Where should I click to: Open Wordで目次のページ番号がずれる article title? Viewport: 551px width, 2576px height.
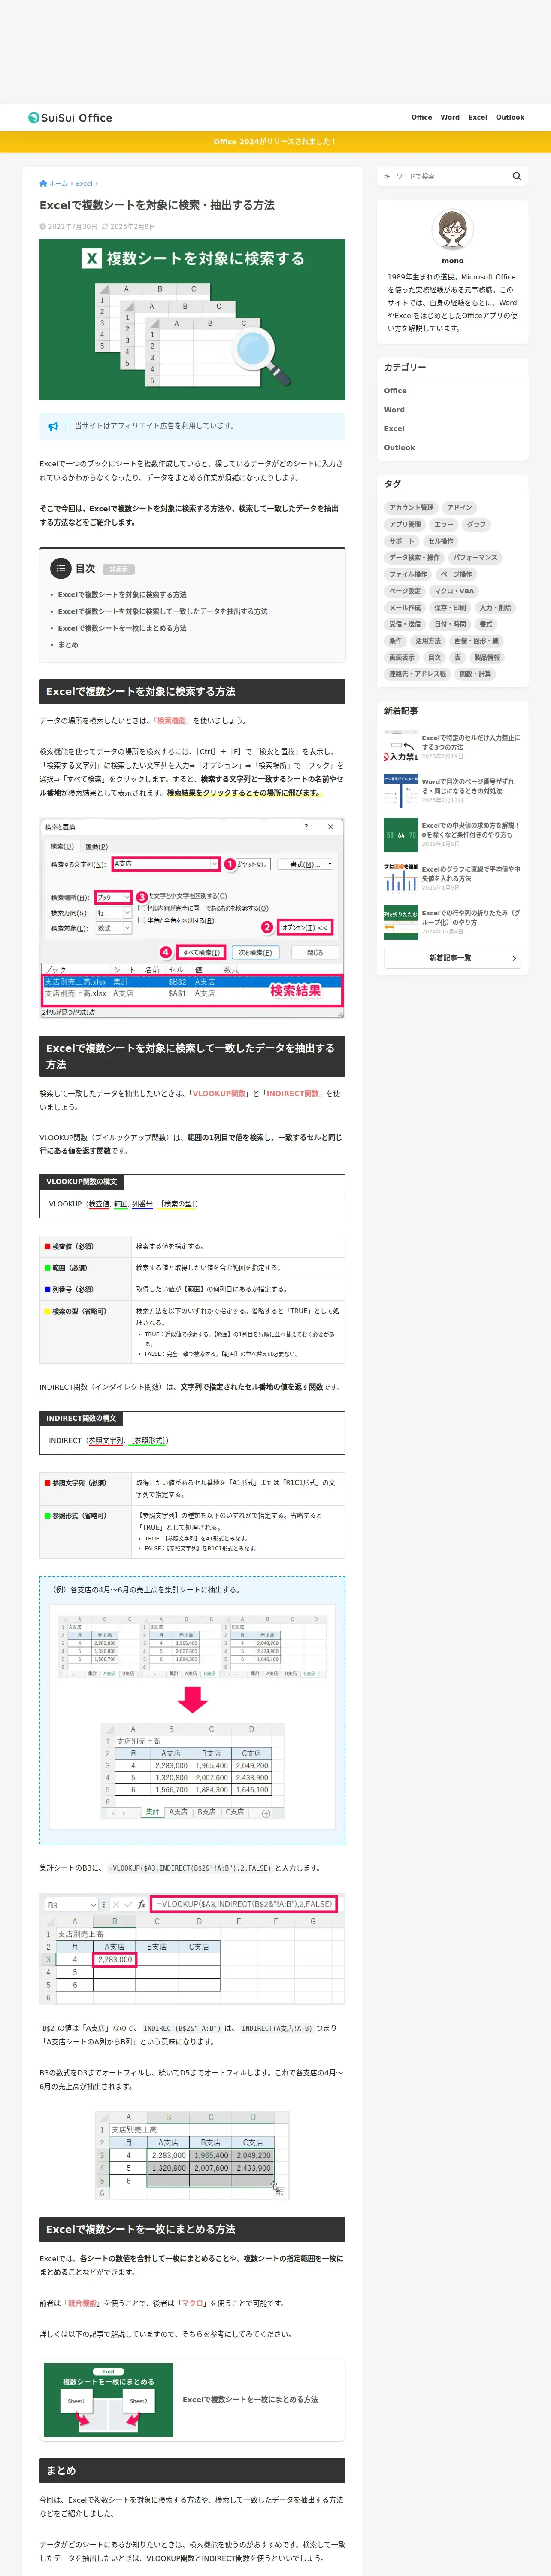coord(468,787)
